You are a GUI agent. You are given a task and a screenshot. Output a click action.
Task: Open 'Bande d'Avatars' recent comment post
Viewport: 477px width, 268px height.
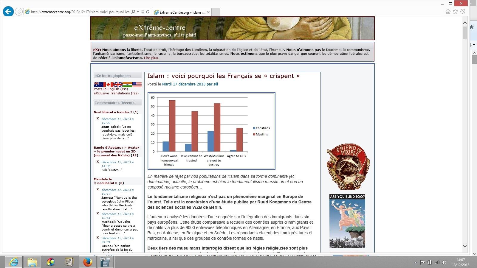coord(116,151)
